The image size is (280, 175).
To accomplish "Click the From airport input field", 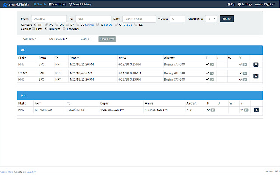I will [49, 19].
